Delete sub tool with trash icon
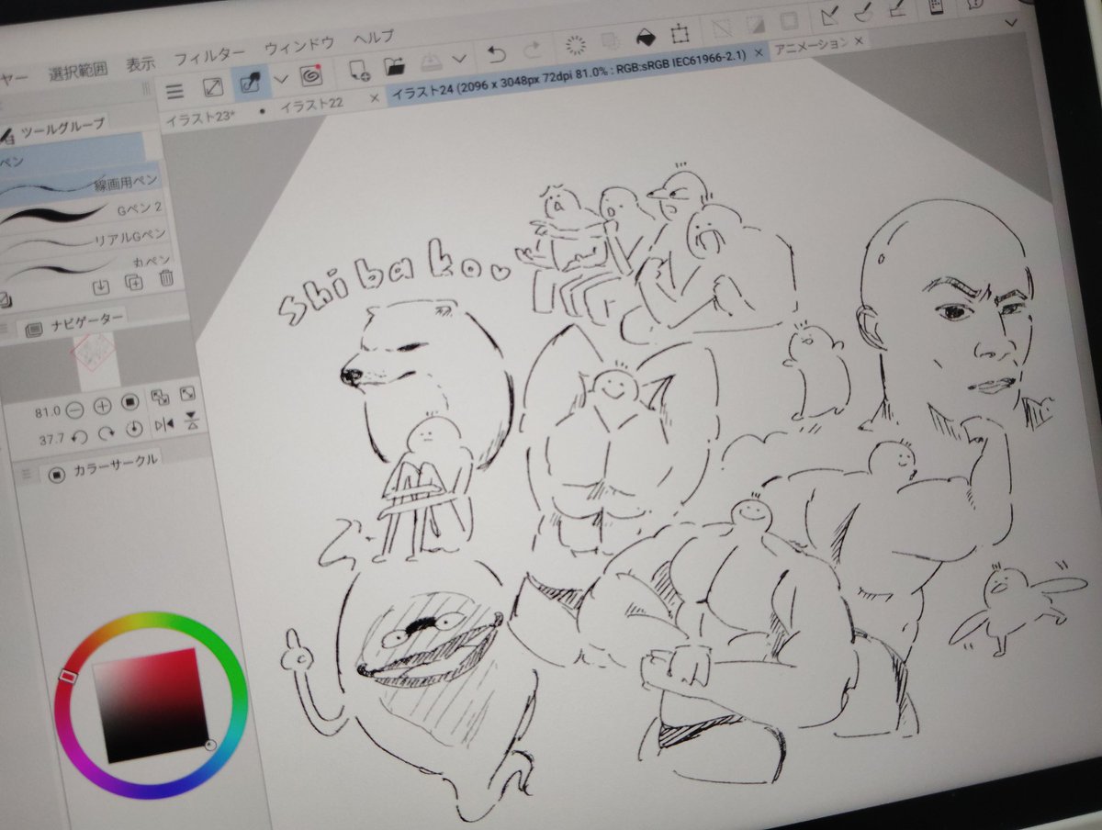 tap(165, 278)
